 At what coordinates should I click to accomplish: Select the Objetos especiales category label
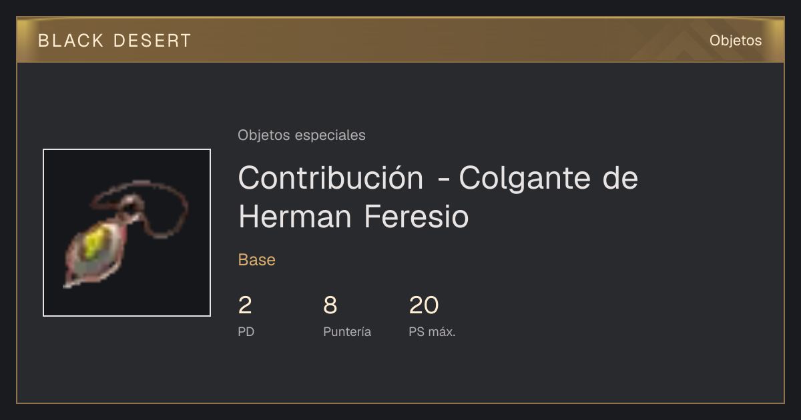click(302, 135)
